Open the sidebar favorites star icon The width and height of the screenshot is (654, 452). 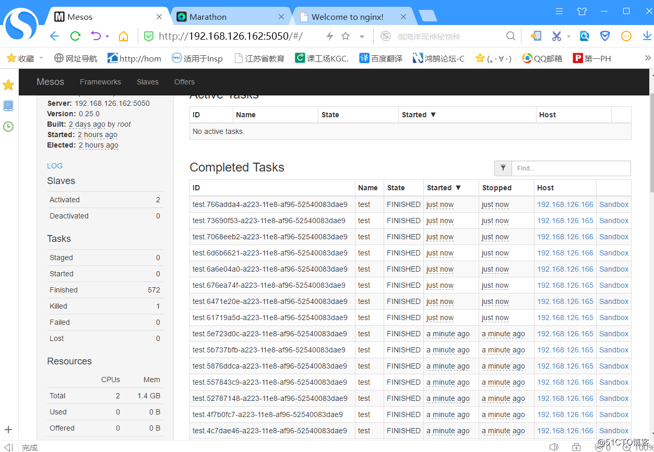pos(8,85)
